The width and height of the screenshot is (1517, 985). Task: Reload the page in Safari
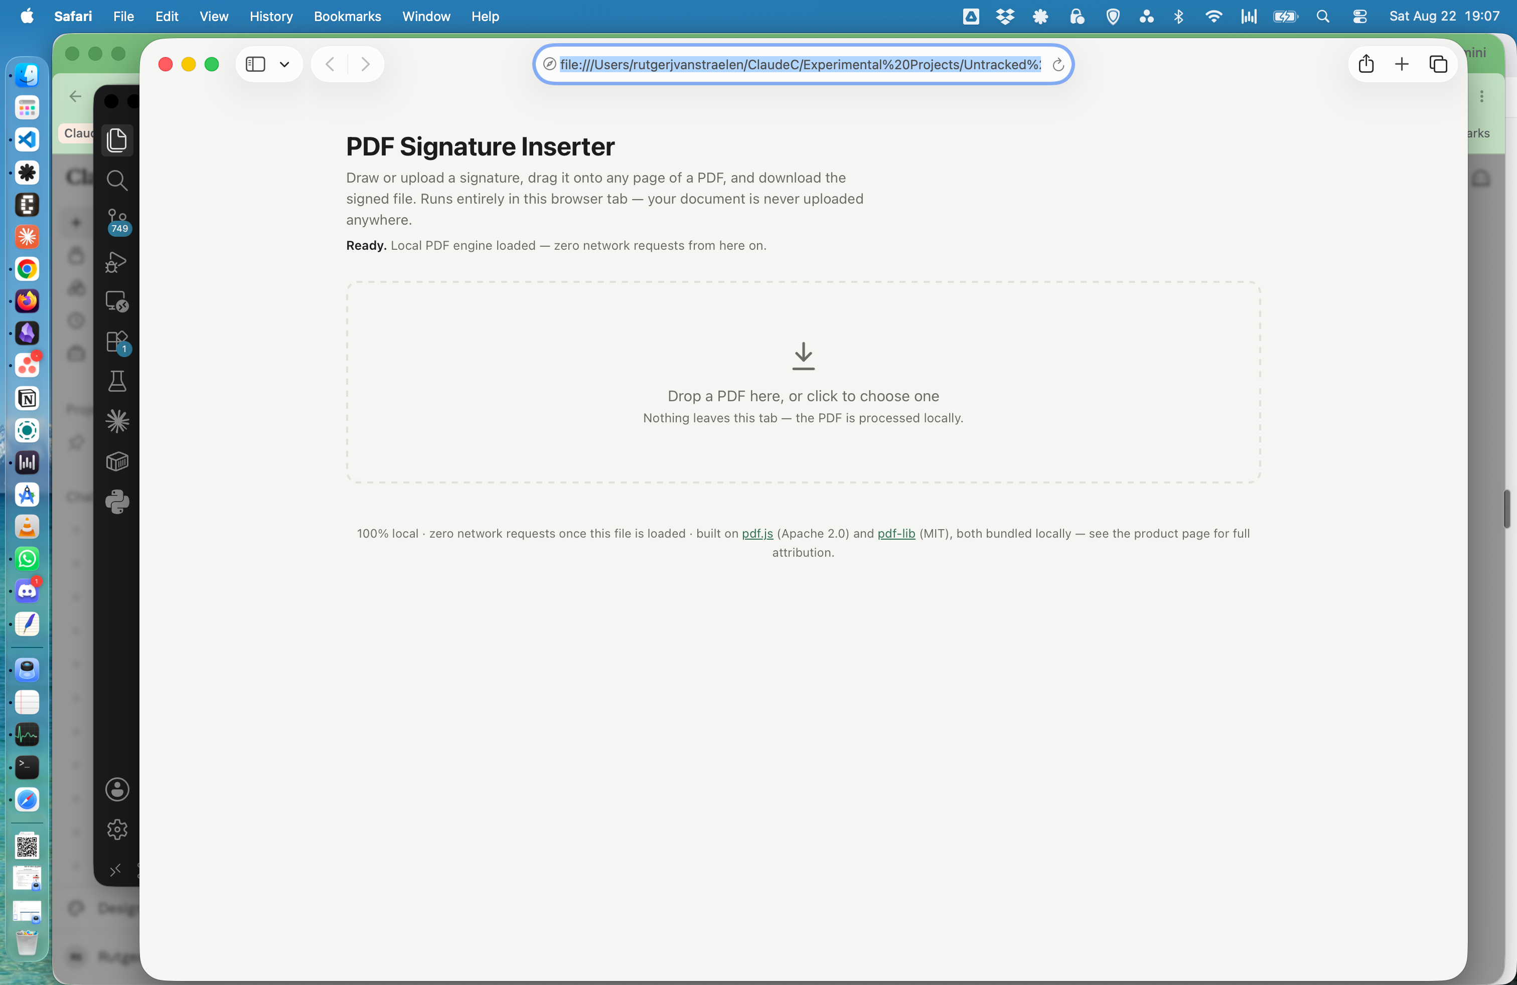[x=1058, y=64]
